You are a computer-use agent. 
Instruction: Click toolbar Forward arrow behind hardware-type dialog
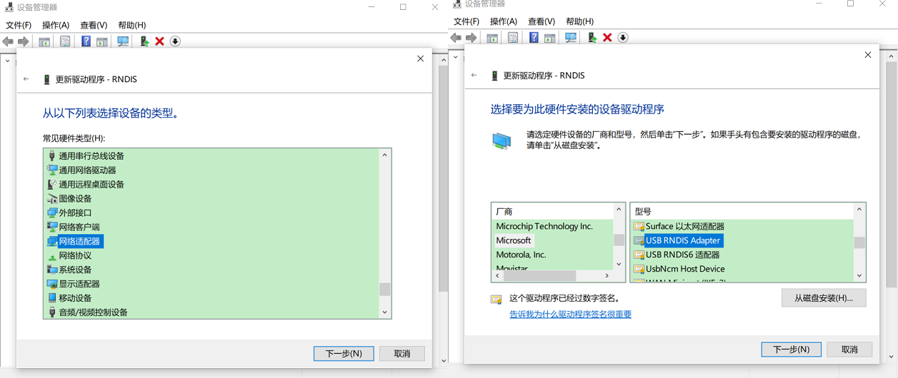[24, 41]
